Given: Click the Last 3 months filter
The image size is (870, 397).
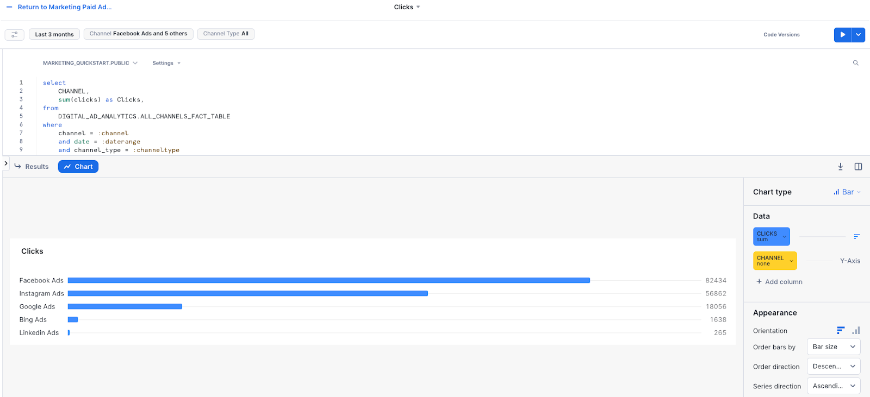Looking at the screenshot, I should click(54, 34).
